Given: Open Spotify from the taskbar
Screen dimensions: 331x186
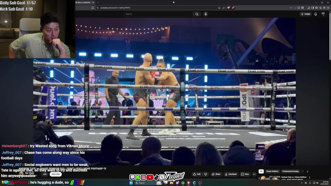Looking at the screenshot, I should [x=183, y=183].
